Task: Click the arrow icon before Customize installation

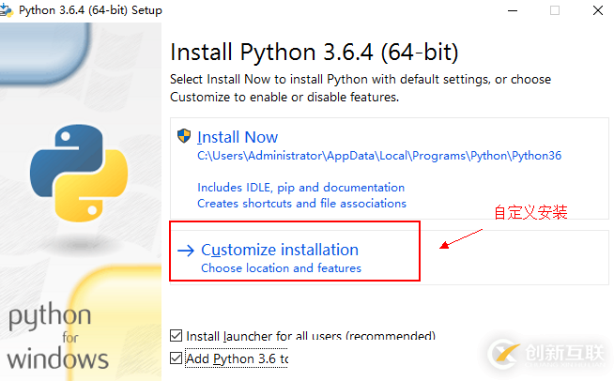Action: click(186, 251)
